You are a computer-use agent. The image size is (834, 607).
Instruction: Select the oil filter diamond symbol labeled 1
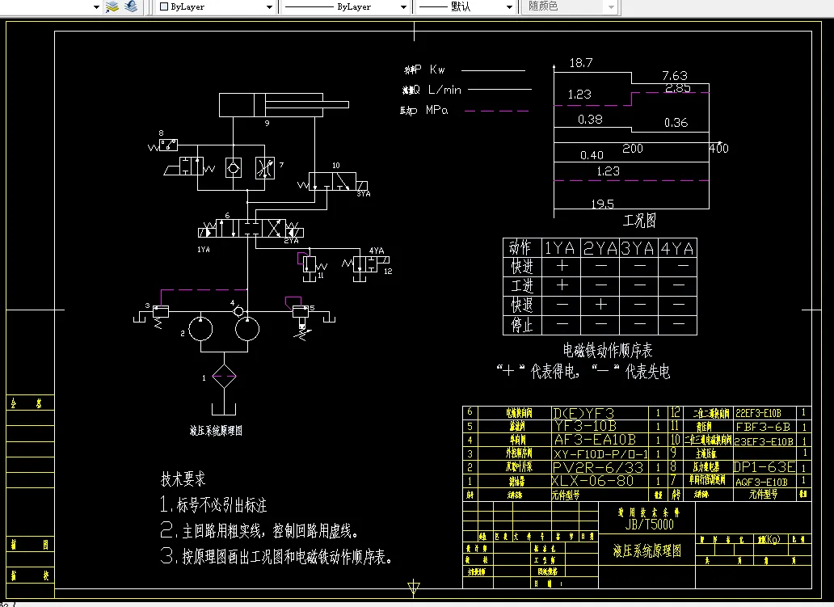pos(224,377)
